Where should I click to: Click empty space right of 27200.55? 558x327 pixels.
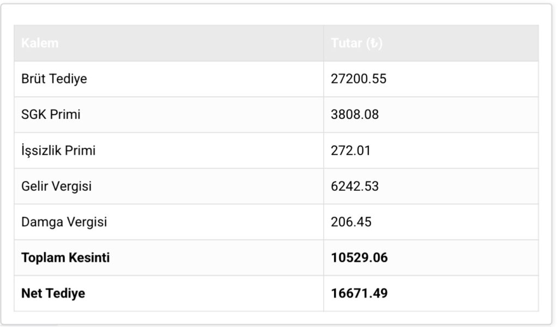pos(463,79)
